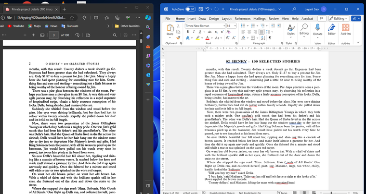Viewport: 366px width, 194px height.
Task: Switch to the References ribbon tab
Action: pos(242,18)
